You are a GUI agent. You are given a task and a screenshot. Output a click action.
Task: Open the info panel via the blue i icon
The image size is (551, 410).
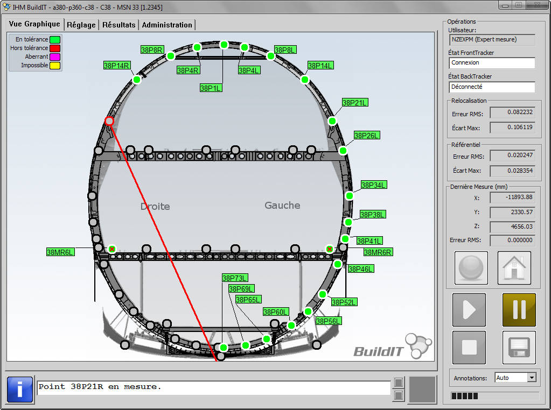coord(19,389)
